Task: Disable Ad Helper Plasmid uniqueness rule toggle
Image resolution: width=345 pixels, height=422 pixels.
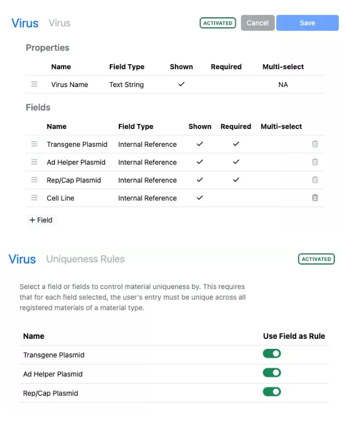Action: click(x=272, y=372)
